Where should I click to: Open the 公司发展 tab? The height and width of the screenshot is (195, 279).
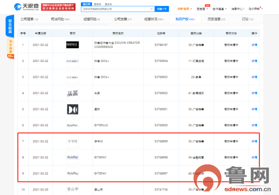[x=123, y=19]
